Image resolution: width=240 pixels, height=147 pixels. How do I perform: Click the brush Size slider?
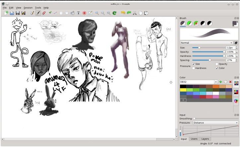pos(209,48)
